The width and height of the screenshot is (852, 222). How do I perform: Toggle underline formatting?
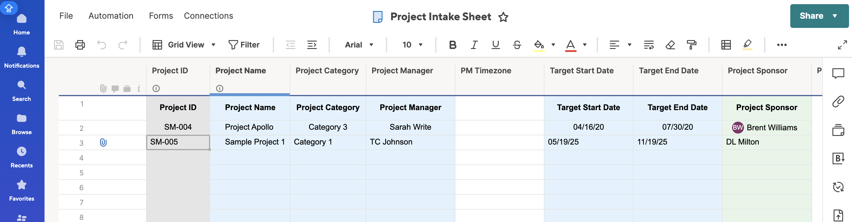495,45
